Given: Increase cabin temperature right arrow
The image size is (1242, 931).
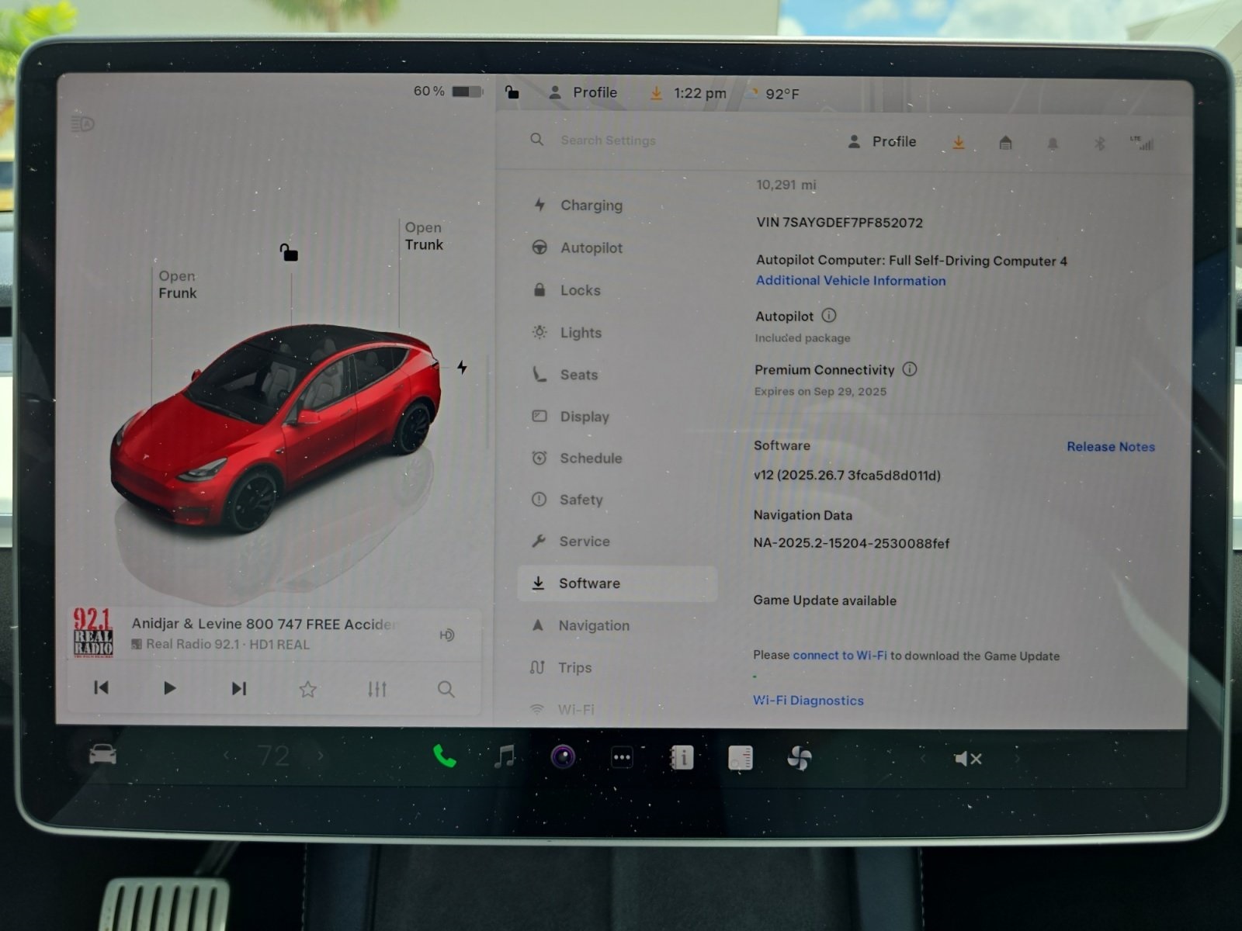Looking at the screenshot, I should 321,755.
